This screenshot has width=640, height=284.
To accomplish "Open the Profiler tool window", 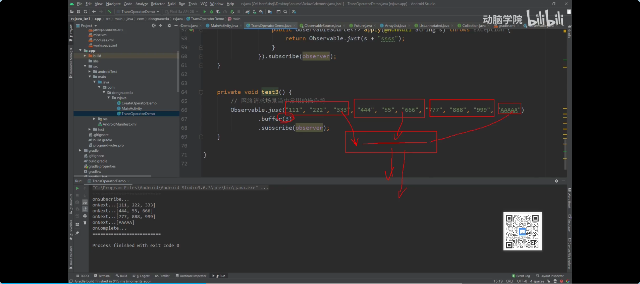I will tap(162, 276).
